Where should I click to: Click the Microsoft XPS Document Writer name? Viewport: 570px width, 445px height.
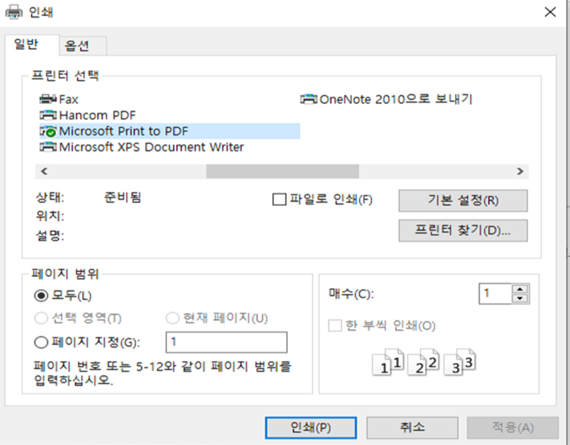151,147
